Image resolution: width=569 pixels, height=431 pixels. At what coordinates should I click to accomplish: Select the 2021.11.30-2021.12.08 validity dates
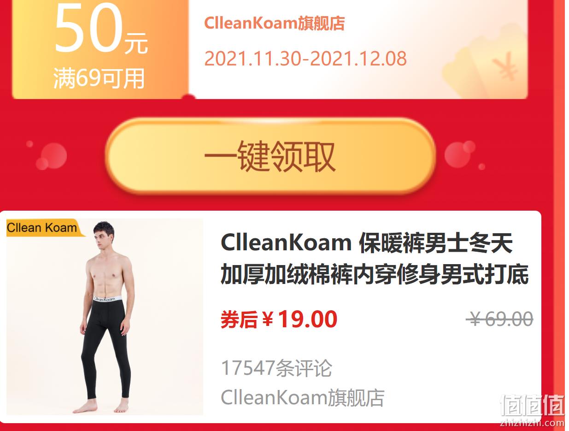pos(305,59)
